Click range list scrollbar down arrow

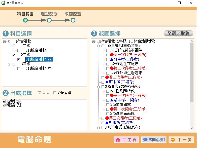point(191,128)
